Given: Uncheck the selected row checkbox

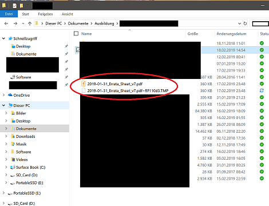Looking at the screenshot, I should [x=77, y=50].
